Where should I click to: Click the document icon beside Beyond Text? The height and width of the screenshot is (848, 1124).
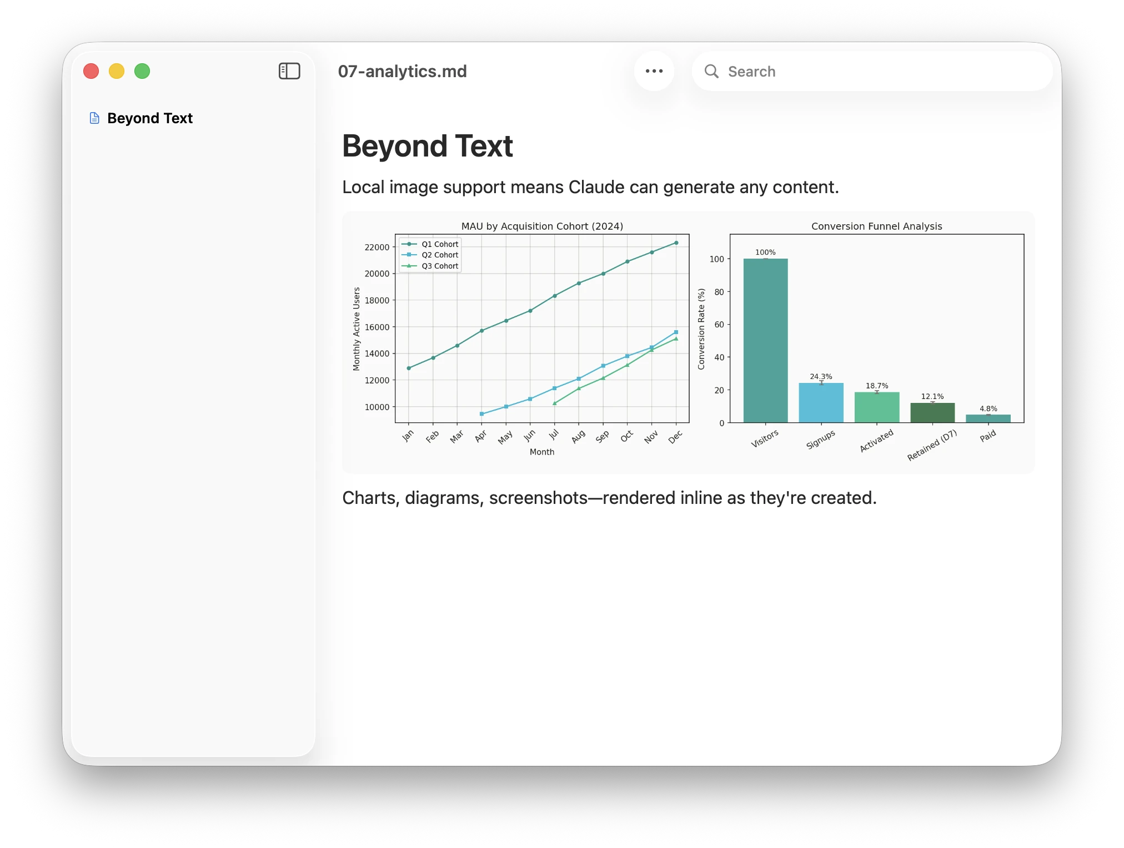coord(94,118)
